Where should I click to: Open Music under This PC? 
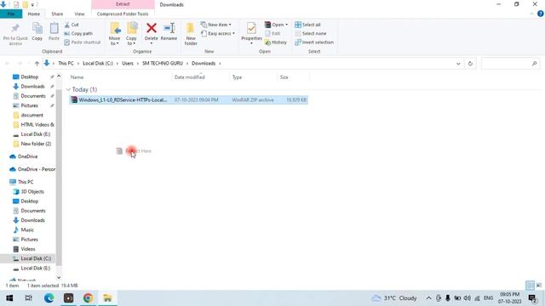coord(27,229)
